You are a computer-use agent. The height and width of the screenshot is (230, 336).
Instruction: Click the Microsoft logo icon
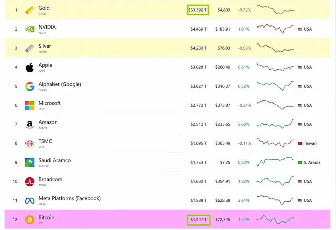(x=30, y=105)
